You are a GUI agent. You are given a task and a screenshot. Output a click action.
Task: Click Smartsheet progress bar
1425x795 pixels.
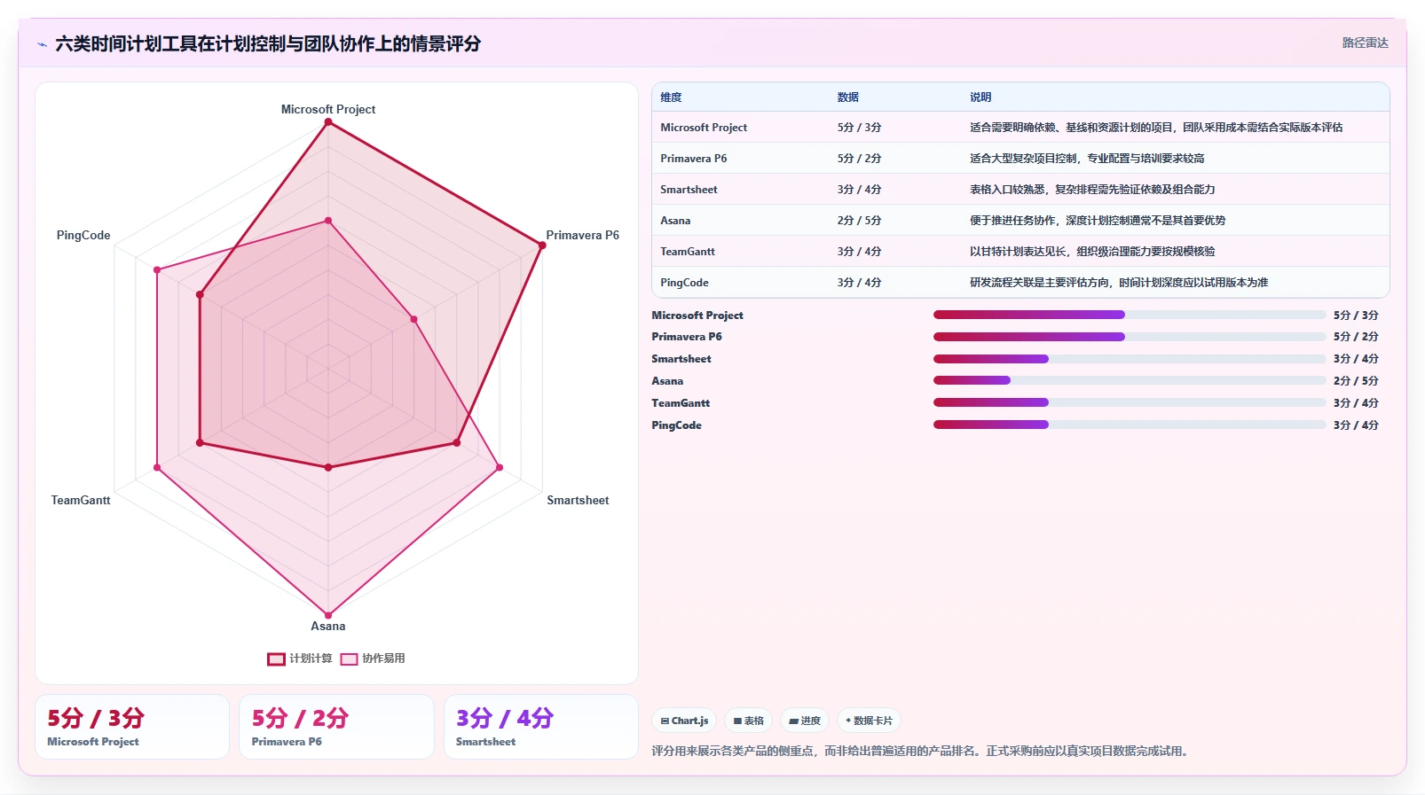(1130, 359)
